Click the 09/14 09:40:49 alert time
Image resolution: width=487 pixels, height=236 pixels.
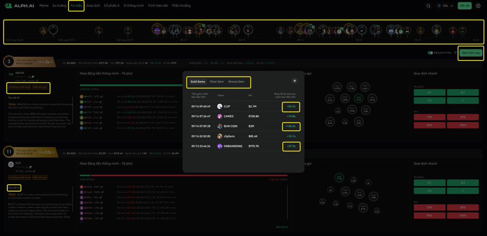(x=201, y=106)
